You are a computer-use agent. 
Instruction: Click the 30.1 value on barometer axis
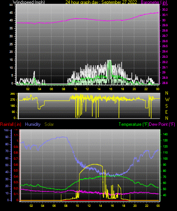coord(165,15)
